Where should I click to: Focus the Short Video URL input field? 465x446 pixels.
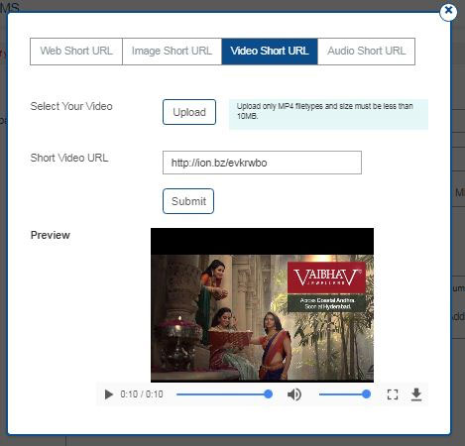tap(262, 163)
